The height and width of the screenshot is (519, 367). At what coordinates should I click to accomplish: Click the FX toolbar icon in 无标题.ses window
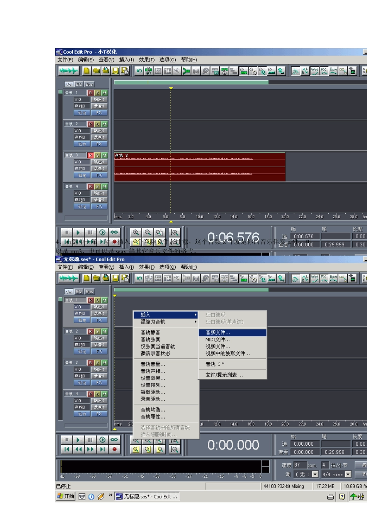coord(324,278)
